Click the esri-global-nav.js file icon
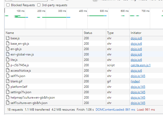This screenshot has width=163, height=115. (7, 54)
